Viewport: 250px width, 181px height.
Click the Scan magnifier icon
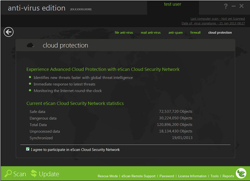point(8,173)
